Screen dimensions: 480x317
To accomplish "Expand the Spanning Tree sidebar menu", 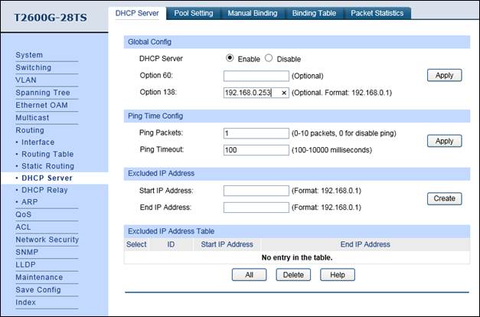I will click(x=43, y=93).
